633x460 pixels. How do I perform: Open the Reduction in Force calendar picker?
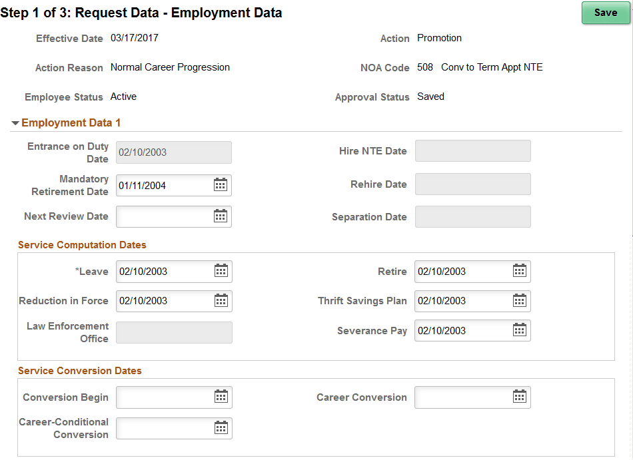(222, 301)
